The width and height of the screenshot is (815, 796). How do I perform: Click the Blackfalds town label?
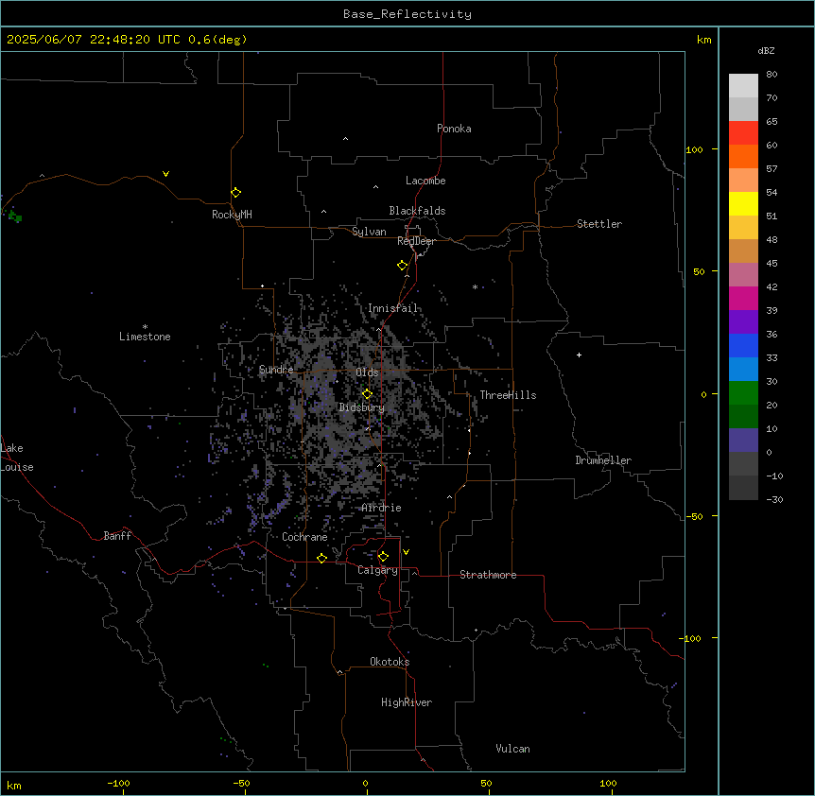[417, 211]
